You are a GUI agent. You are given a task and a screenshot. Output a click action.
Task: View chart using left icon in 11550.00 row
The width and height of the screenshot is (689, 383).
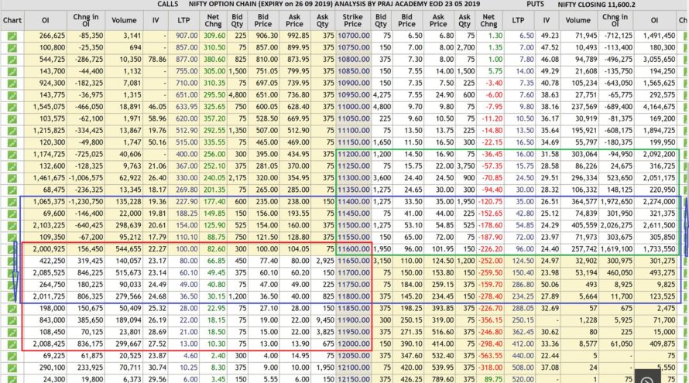coord(12,238)
